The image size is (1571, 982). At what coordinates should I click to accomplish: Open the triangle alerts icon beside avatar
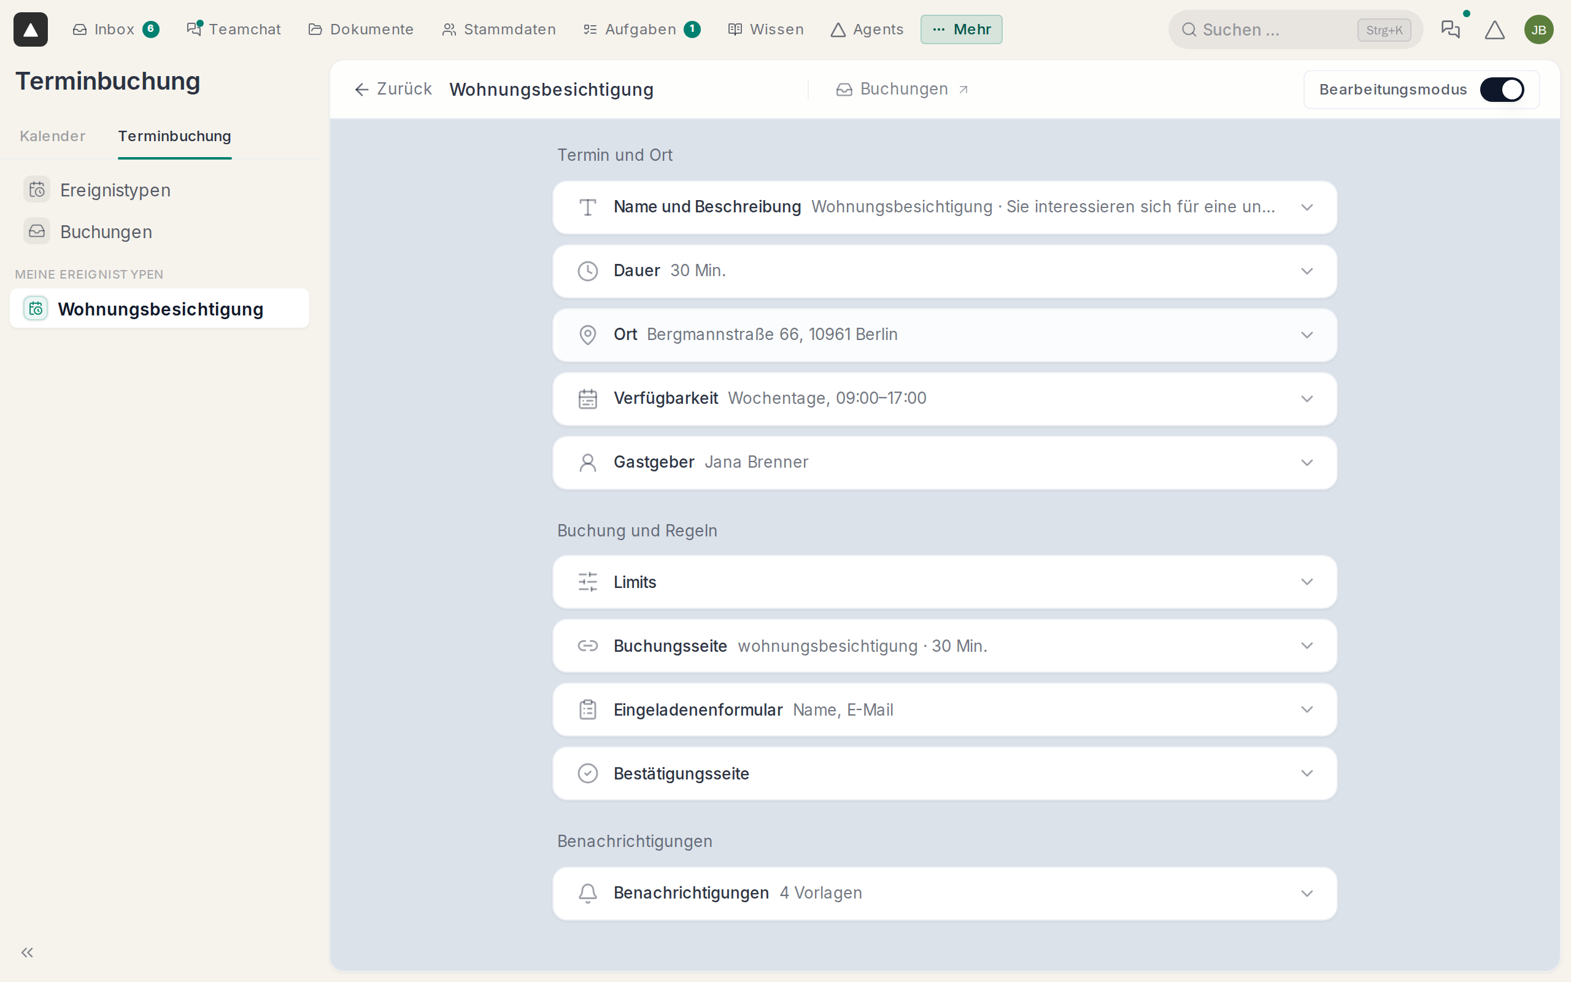click(1494, 30)
